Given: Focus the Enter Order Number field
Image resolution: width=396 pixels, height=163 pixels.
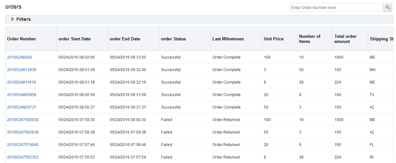Looking at the screenshot, I should (x=336, y=7).
